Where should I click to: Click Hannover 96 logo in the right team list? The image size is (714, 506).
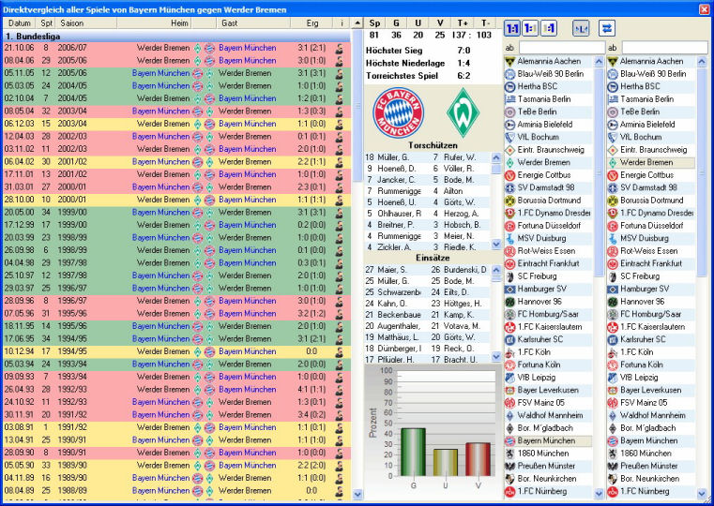tap(613, 302)
